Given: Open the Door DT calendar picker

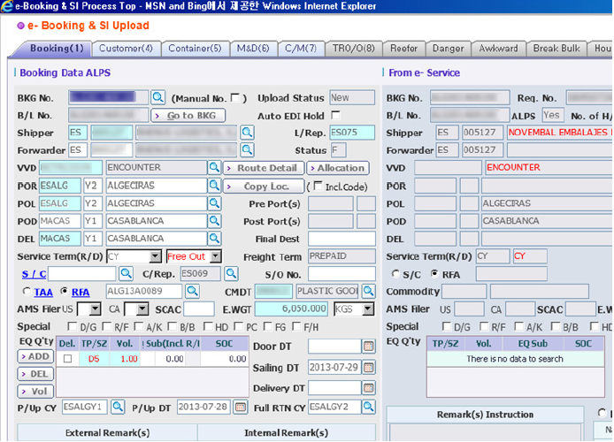Looking at the screenshot, I should point(368,346).
